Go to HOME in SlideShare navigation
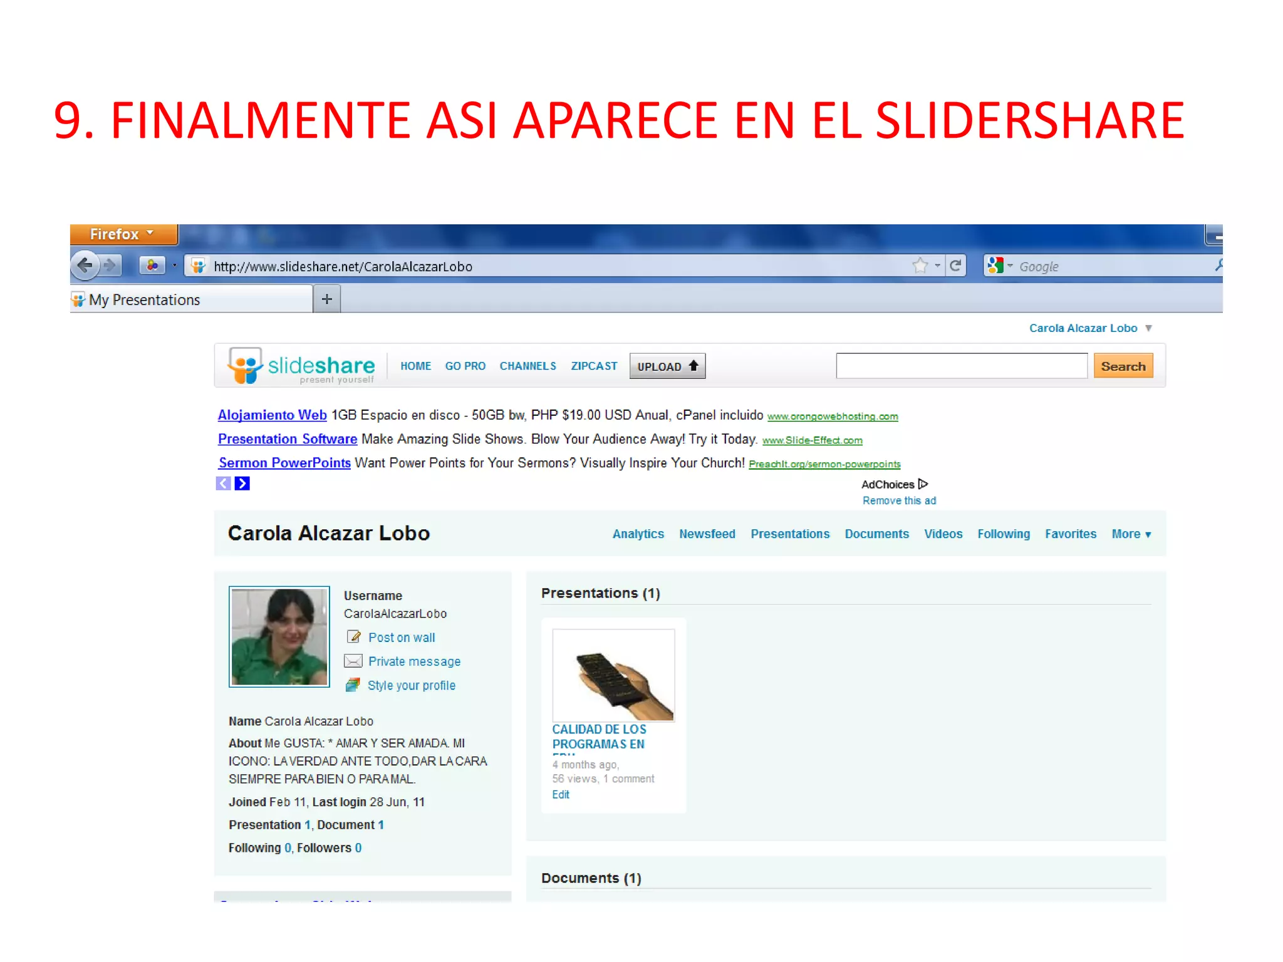 (416, 366)
